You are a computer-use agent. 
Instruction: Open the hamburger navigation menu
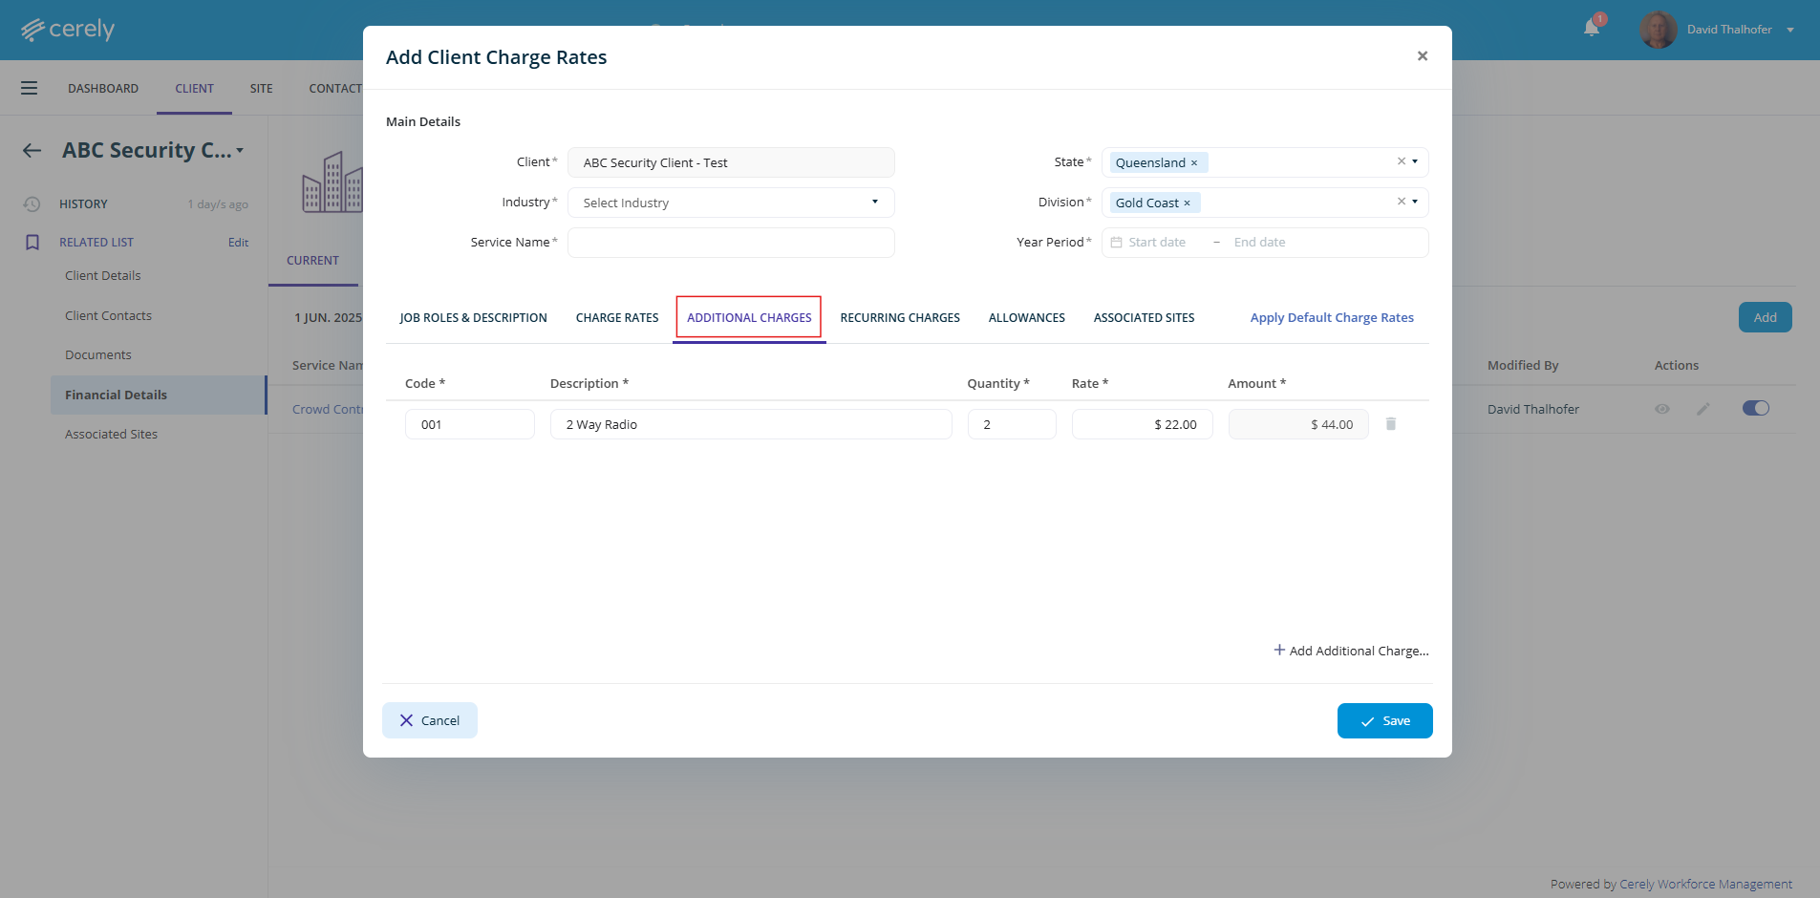[30, 88]
